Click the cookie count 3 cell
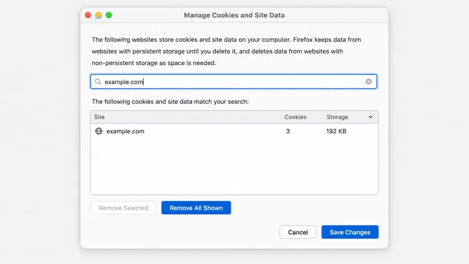Screen dimensions: 469x264 click(288, 131)
